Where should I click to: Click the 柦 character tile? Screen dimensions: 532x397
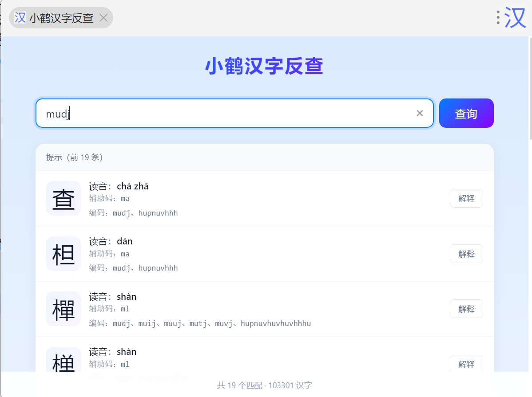pos(64,254)
